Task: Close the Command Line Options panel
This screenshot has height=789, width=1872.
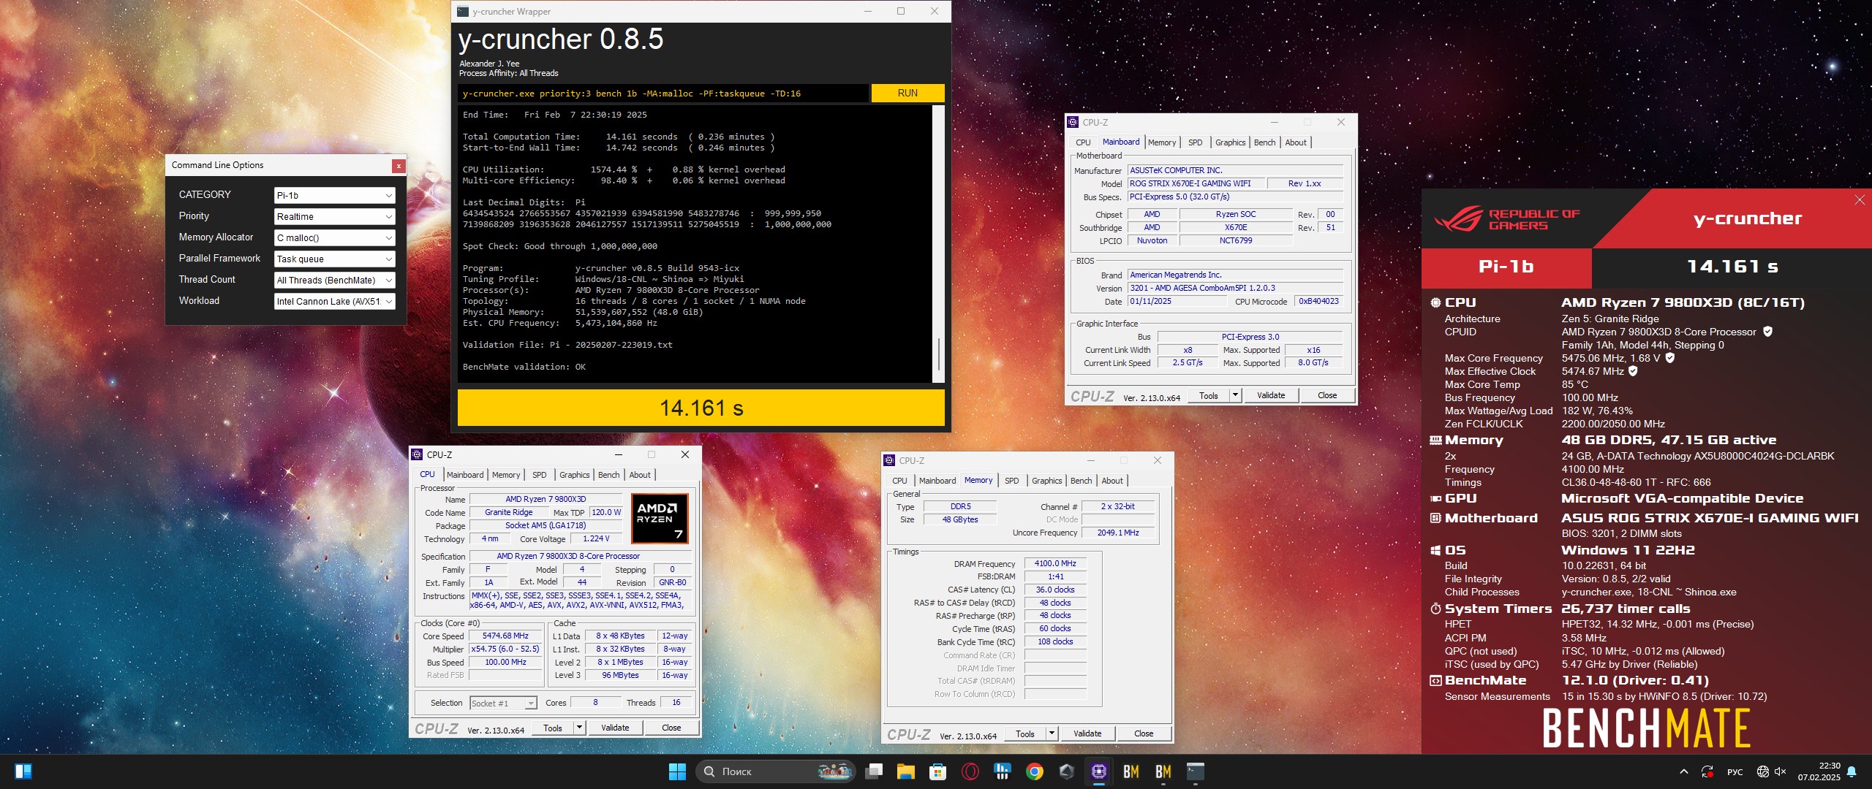Action: coord(399,166)
